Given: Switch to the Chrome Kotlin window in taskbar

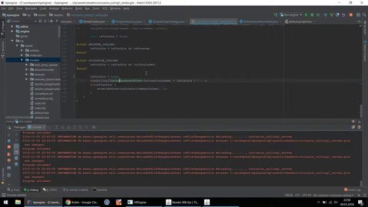Looking at the screenshot, I should tap(82, 202).
